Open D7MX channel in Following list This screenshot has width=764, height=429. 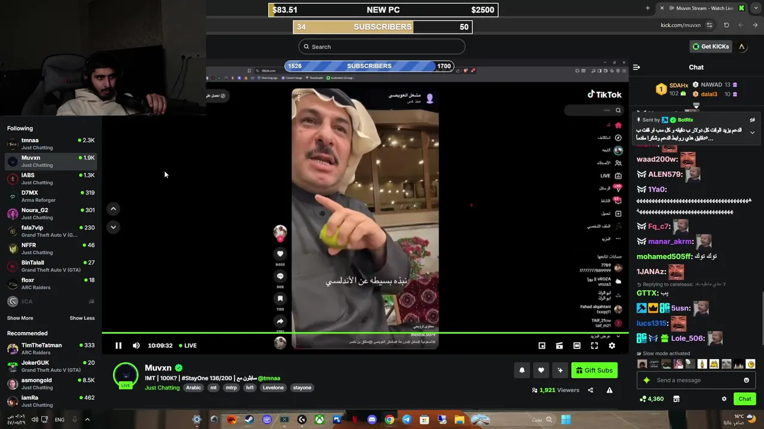[x=51, y=196]
